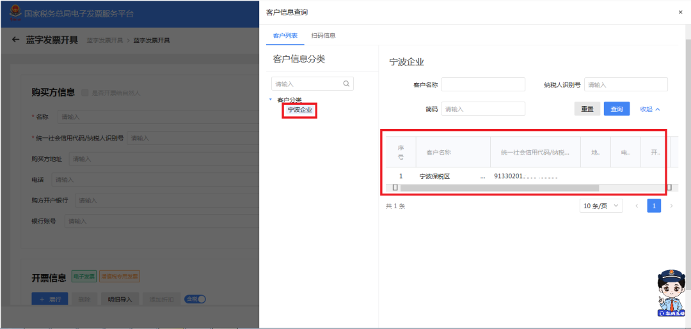Go to previous page arrow
The height and width of the screenshot is (329, 691).
637,206
